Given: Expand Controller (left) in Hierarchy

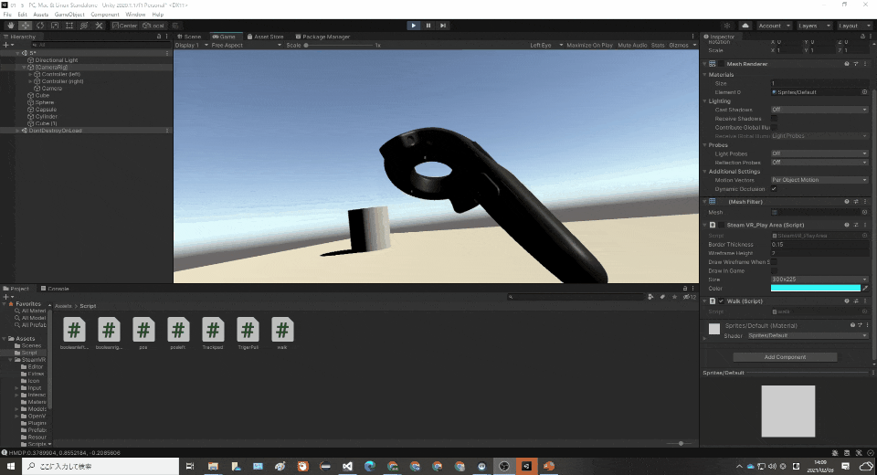Looking at the screenshot, I should tap(31, 74).
